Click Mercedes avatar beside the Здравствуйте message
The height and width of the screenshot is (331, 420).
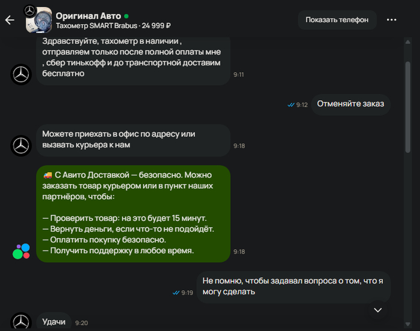pyautogui.click(x=22, y=74)
